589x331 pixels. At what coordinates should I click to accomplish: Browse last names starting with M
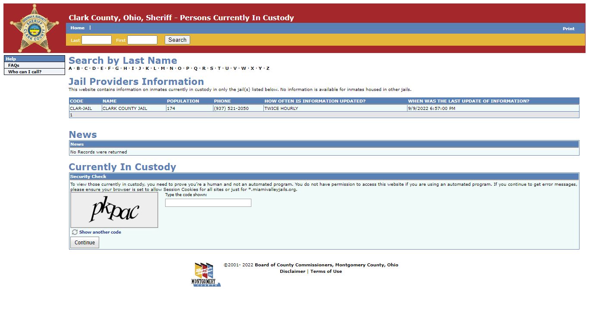[x=163, y=68]
